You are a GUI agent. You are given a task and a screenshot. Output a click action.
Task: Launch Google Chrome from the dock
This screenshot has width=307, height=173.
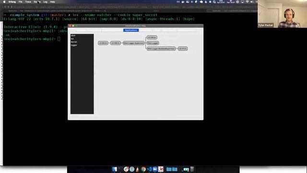tap(143, 169)
